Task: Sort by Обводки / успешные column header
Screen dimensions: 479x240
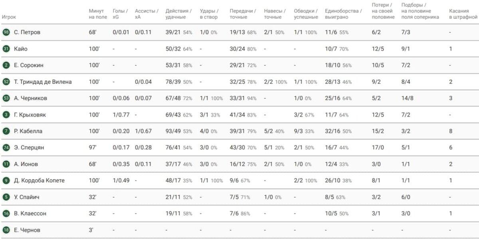Action: [x=306, y=14]
